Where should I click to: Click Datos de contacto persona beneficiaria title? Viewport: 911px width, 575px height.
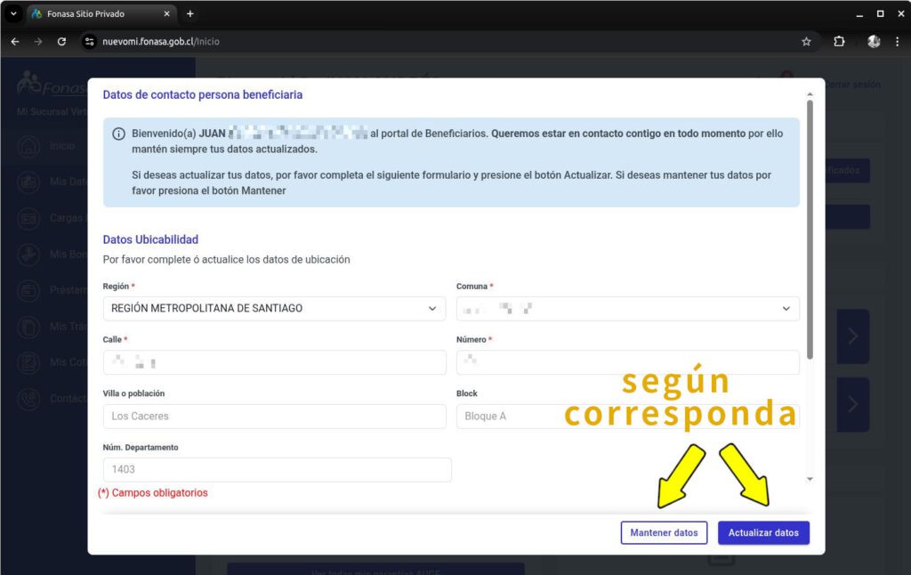[203, 94]
